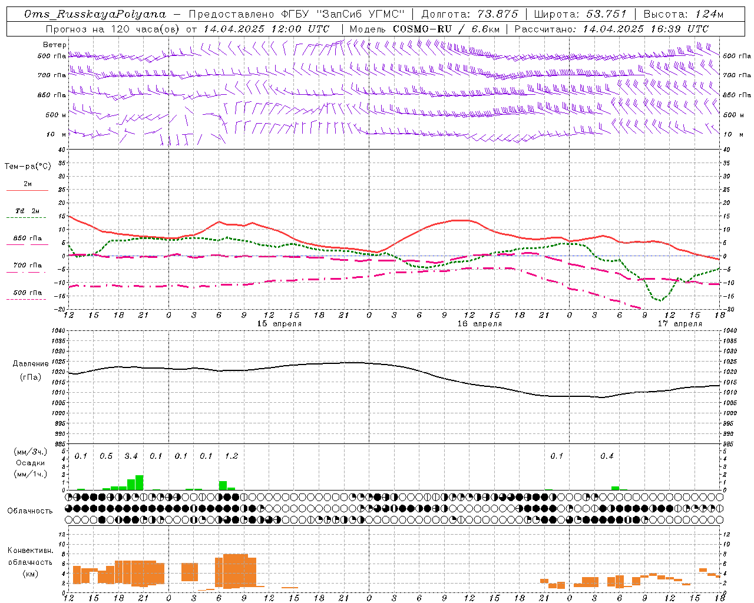This screenshot has width=754, height=603.
Task: Click the Осадки precipitation label
Action: click(30, 463)
